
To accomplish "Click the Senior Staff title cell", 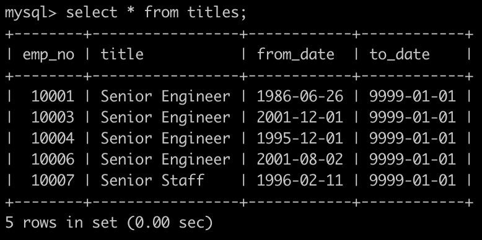I will pos(152,180).
